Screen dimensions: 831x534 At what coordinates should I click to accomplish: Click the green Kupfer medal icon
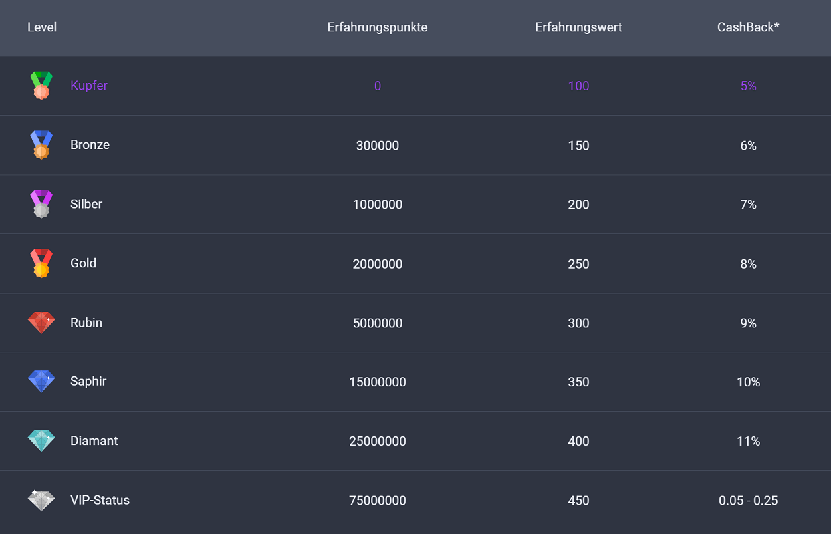[x=41, y=85]
